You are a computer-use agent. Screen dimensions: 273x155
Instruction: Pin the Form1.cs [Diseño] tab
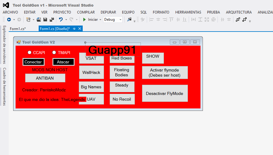click(74, 29)
